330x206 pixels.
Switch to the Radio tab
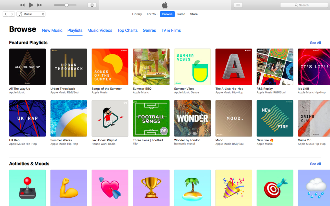pyautogui.click(x=181, y=14)
